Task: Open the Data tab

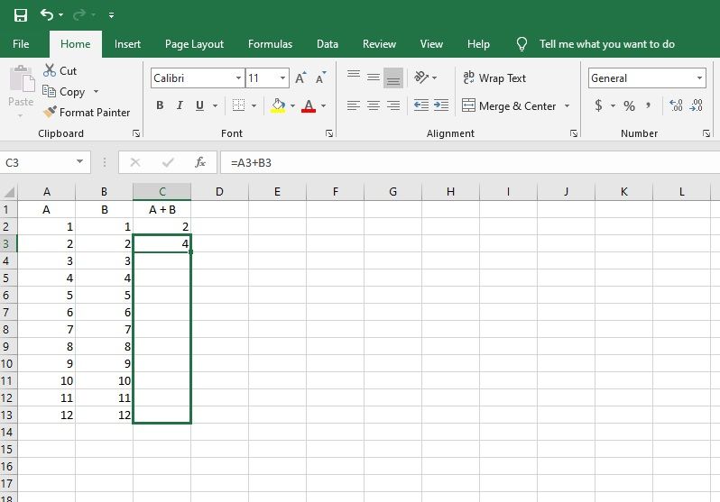Action: point(328,44)
